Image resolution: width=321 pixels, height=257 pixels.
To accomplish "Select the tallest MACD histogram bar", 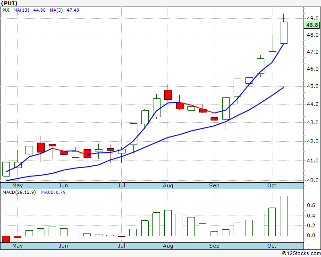I will click(x=283, y=216).
